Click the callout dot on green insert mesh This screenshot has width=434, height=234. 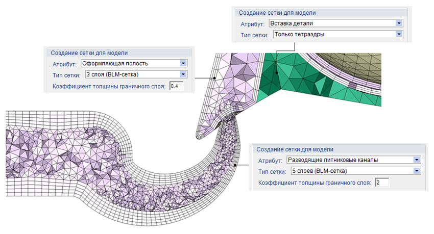coord(277,73)
